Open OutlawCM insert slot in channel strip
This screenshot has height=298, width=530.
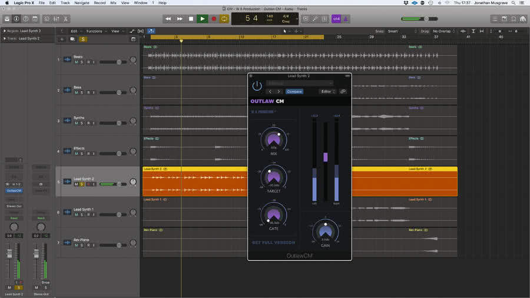(x=14, y=191)
